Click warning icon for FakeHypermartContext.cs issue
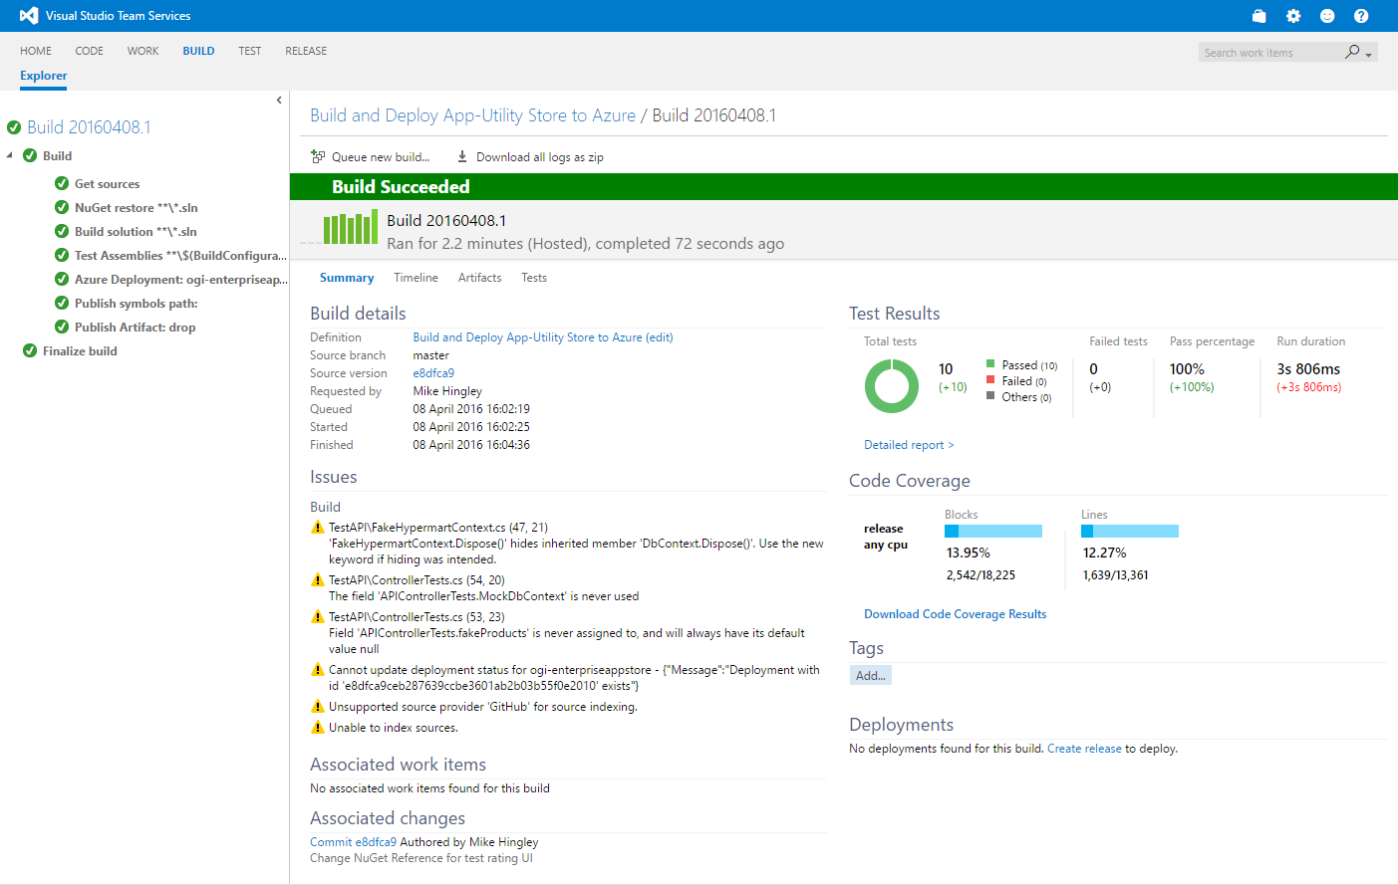 318,528
